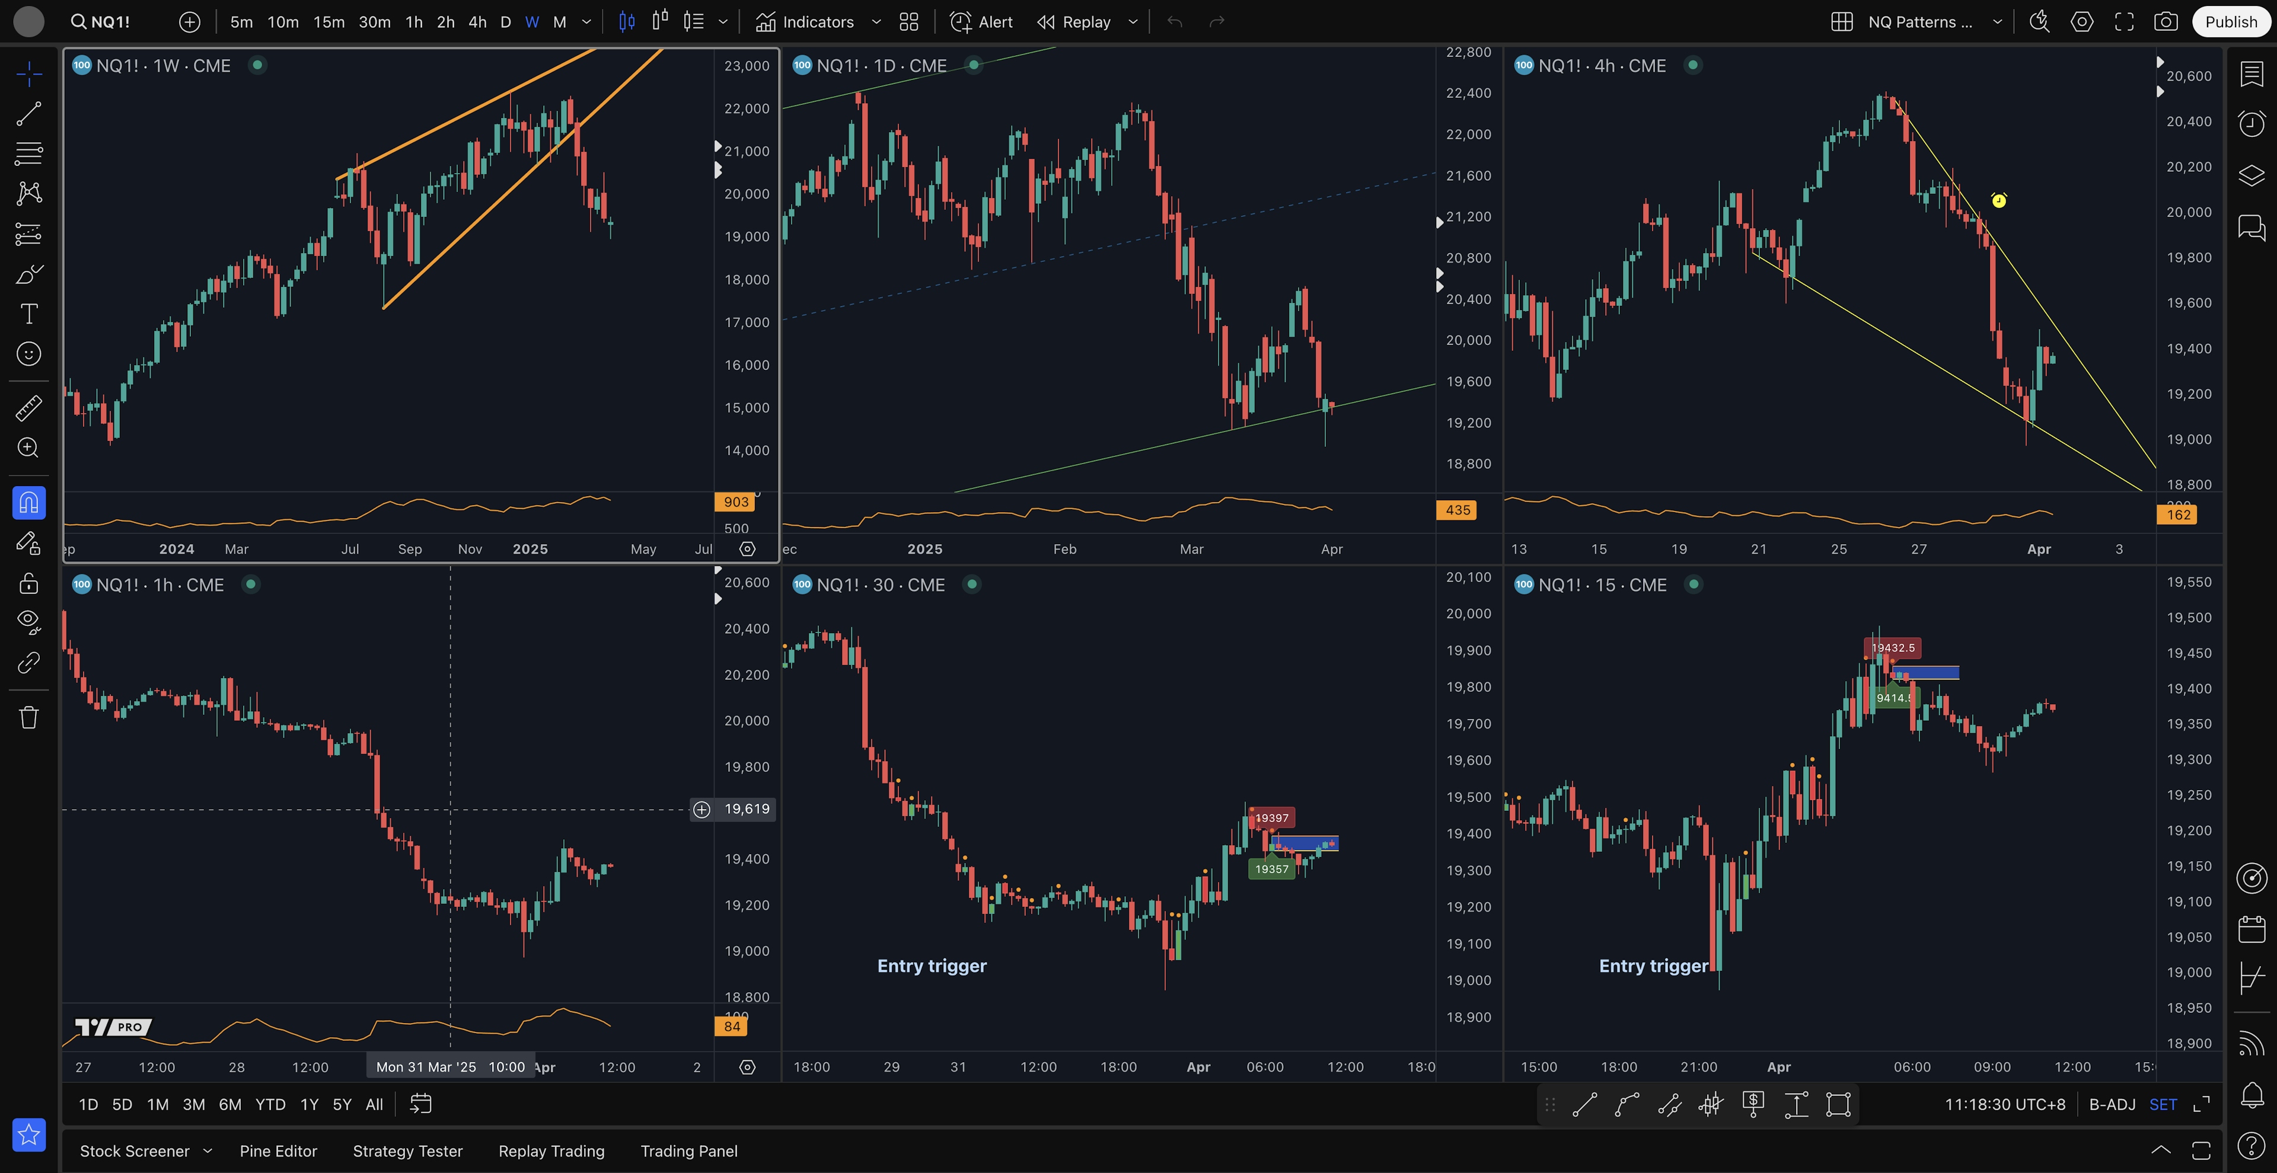2277x1173 pixels.
Task: Open the Alerts panel clock icon
Action: click(x=2250, y=124)
